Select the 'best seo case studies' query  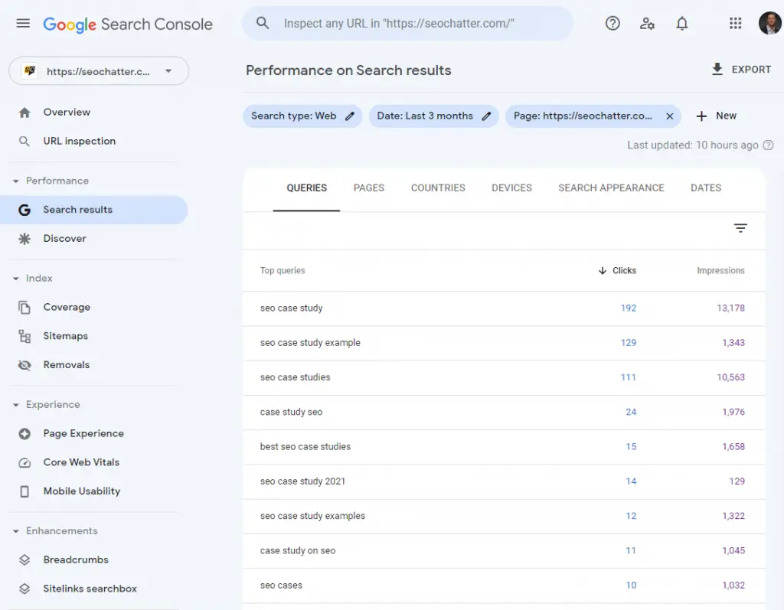coord(504,447)
